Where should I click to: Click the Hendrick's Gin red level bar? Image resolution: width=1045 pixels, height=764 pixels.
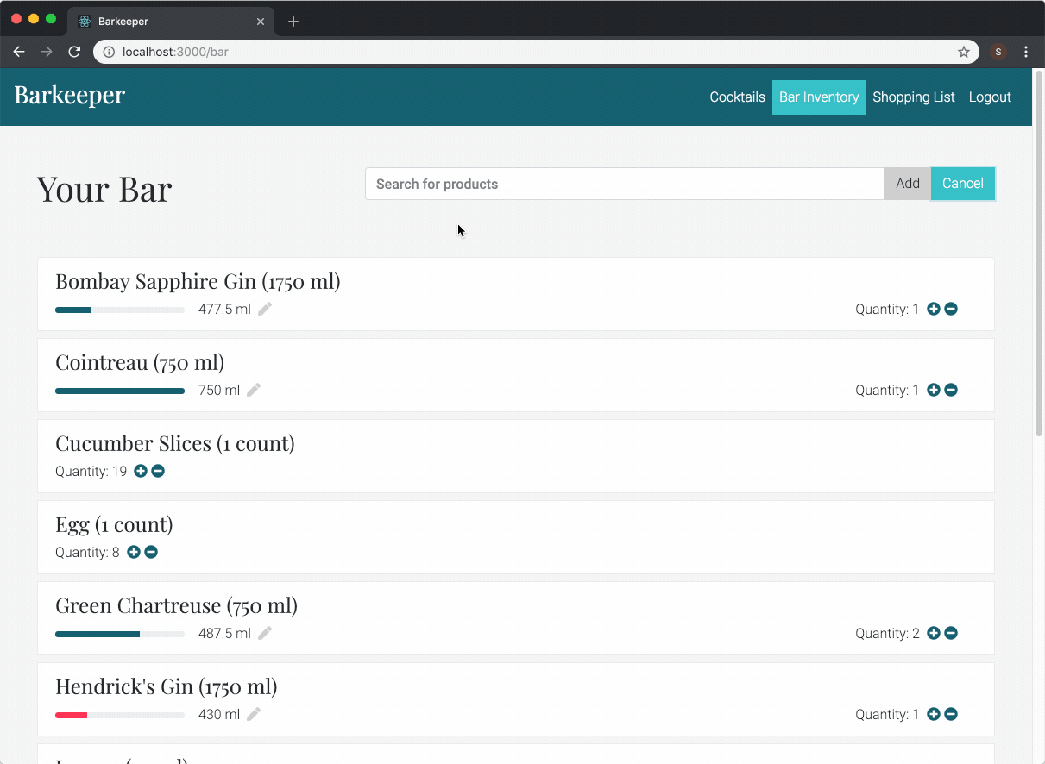tap(72, 715)
